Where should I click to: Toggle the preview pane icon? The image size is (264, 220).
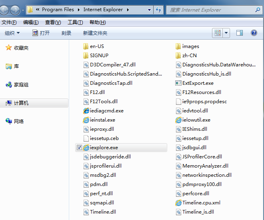(240, 33)
